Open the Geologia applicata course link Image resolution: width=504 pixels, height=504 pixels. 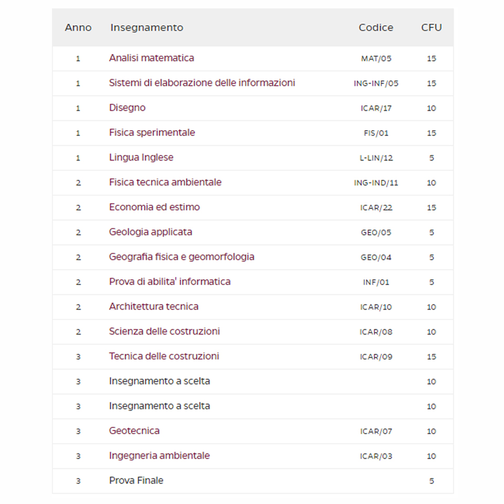pyautogui.click(x=151, y=232)
